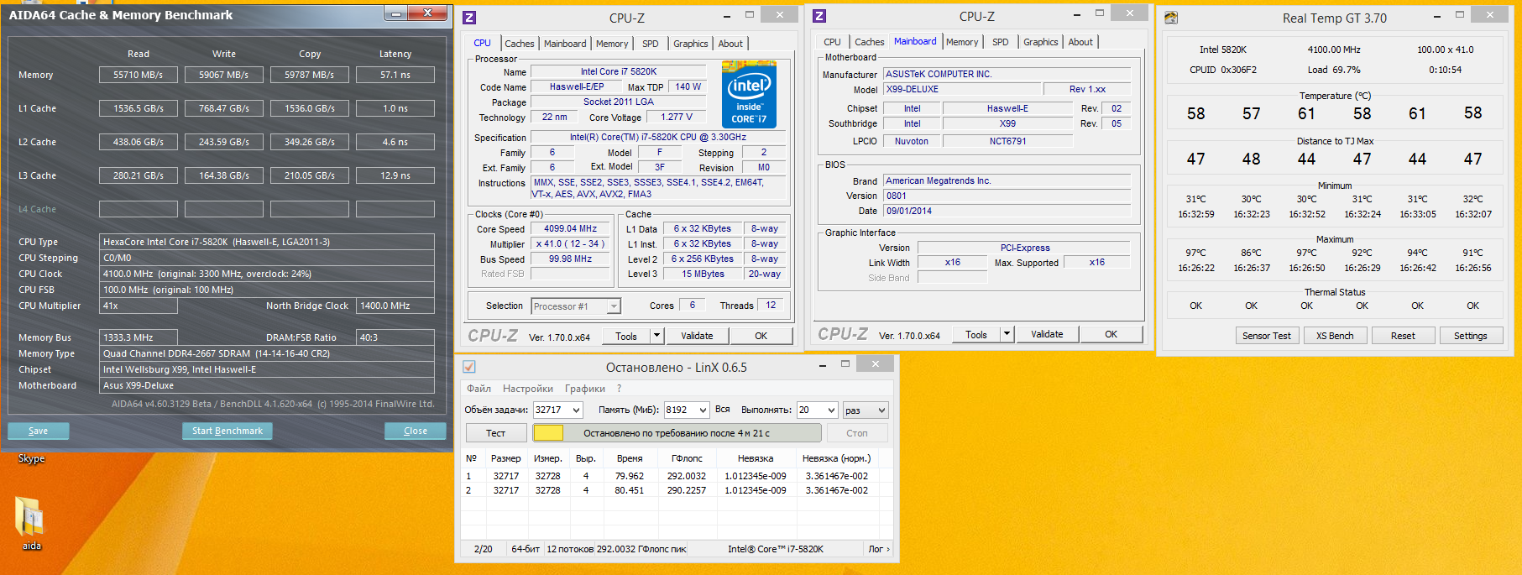Expand the LinX run count 20 dropdown
The width and height of the screenshot is (1522, 575).
(x=831, y=410)
